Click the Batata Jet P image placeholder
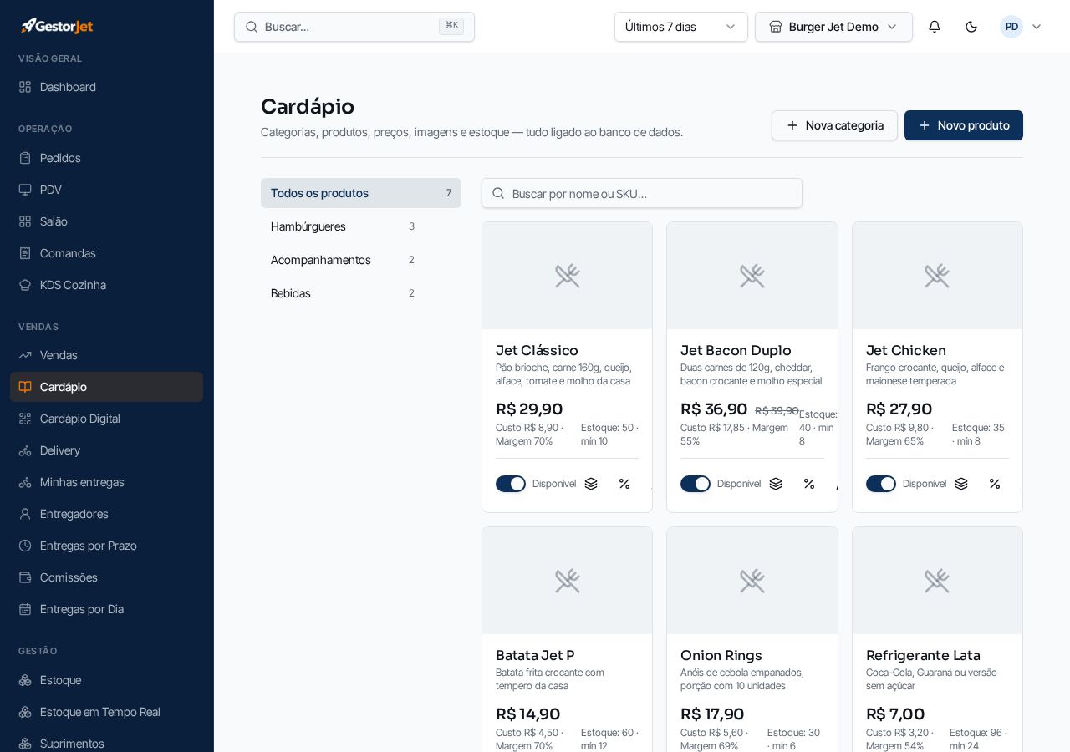Image resolution: width=1070 pixels, height=752 pixels. (x=568, y=581)
